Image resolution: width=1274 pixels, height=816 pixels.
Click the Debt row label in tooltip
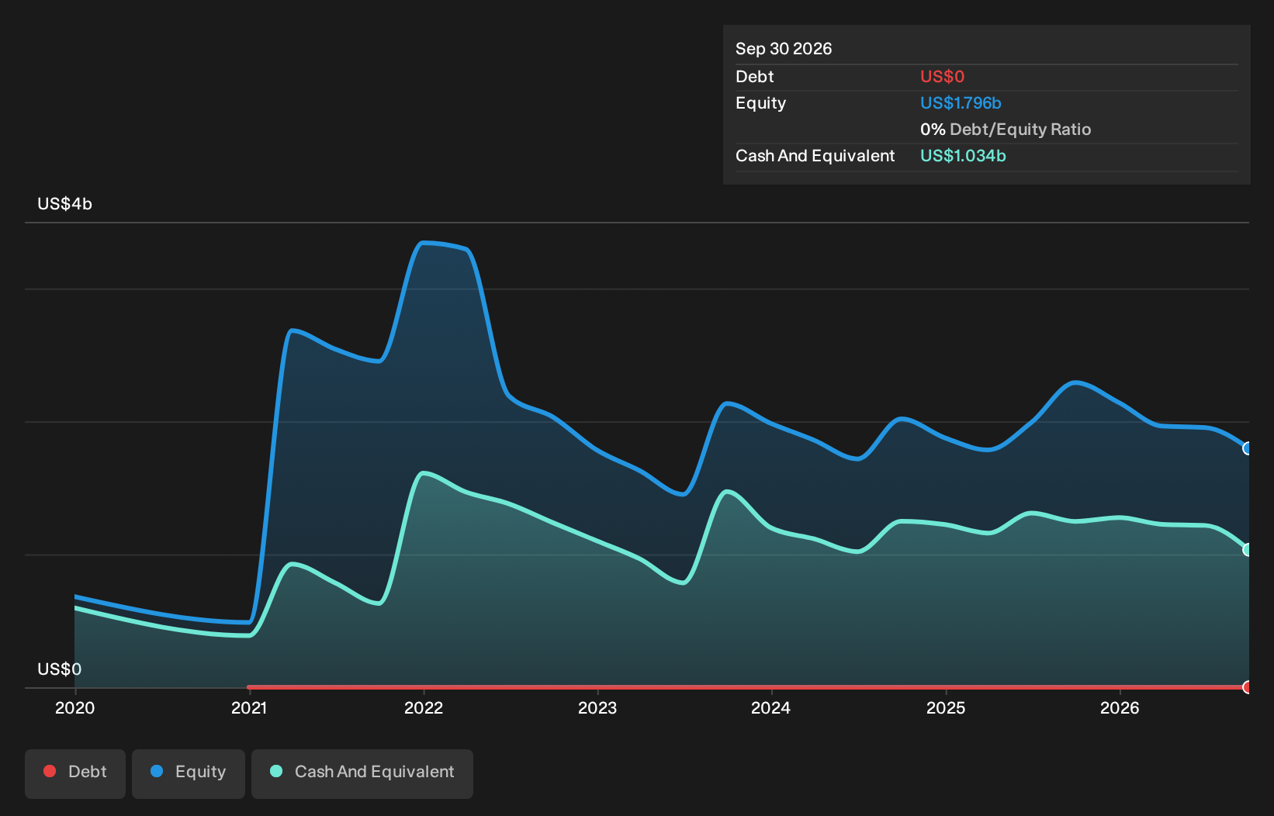755,77
